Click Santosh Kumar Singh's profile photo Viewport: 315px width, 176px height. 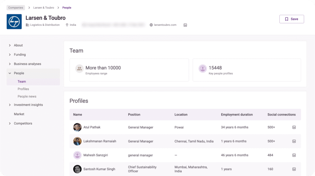point(77,169)
